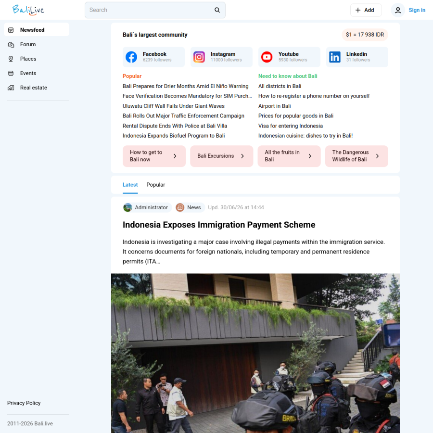The height and width of the screenshot is (433, 433).
Task: Expand Dangerous Wildlife of Bali chevron
Action: coord(378,156)
